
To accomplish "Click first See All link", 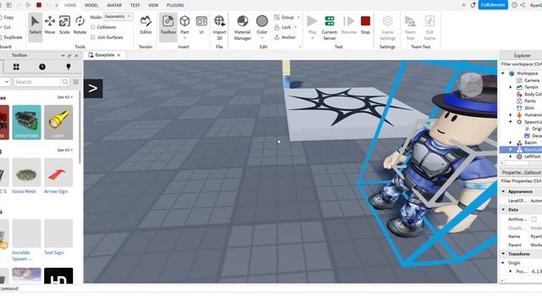I will tap(64, 97).
